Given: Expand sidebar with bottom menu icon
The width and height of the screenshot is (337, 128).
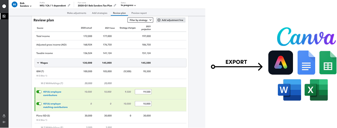Looking at the screenshot, I should [x=4, y=122].
